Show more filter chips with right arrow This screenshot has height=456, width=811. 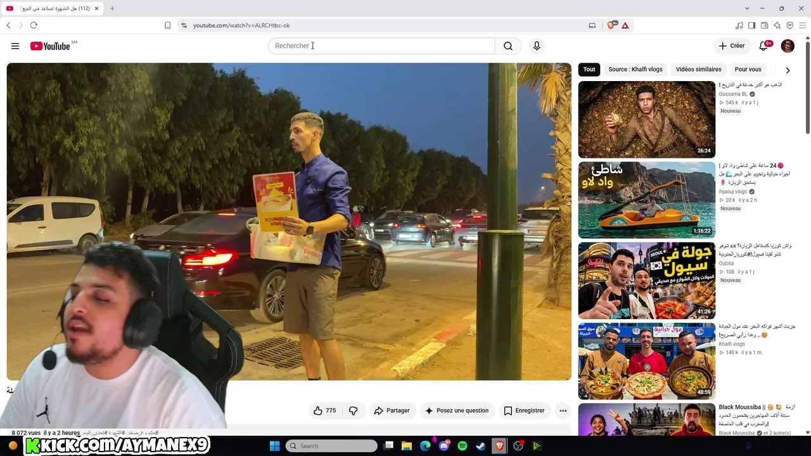(788, 70)
